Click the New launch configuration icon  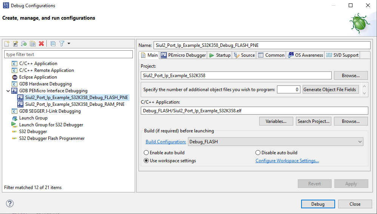(7, 44)
